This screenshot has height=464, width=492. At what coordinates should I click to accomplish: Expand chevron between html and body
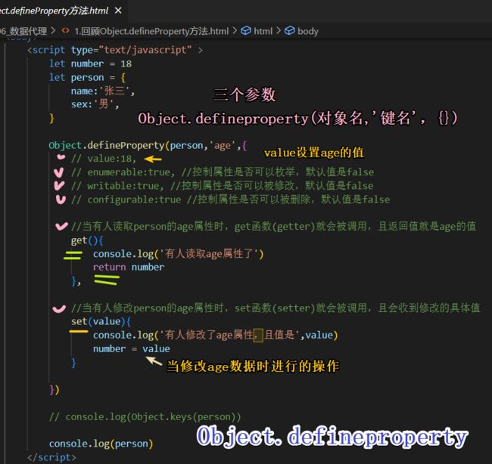(279, 31)
